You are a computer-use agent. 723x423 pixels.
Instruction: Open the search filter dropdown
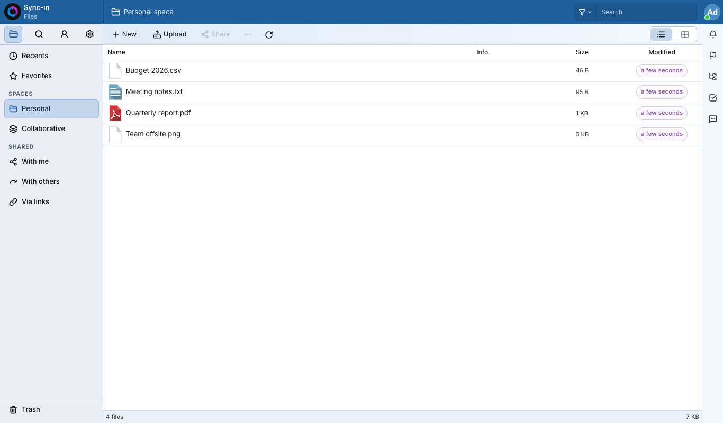(585, 12)
